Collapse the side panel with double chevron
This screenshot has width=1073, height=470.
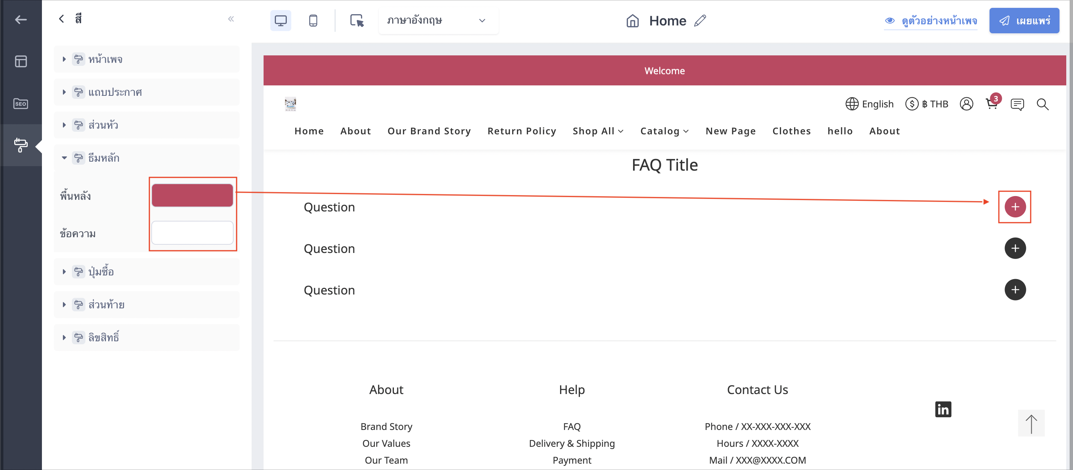click(x=231, y=19)
